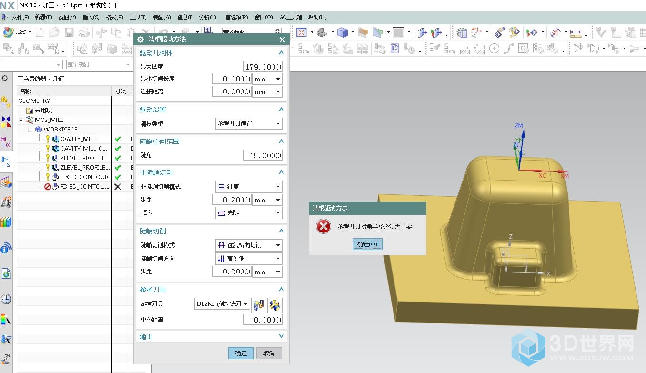Open the 清根类型 dropdown
Viewport: 646px width, 373px height.
[x=249, y=124]
